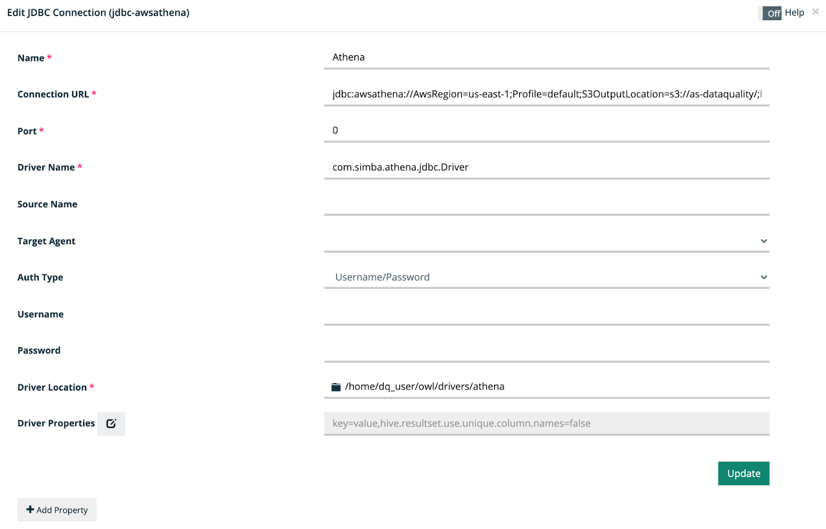Focus the empty Source Name field
The image size is (826, 529).
coord(547,204)
